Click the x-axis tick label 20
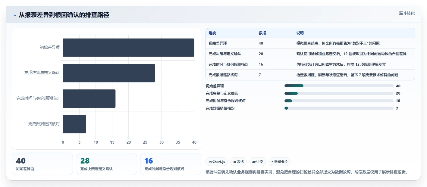The image size is (427, 187). click(129, 142)
